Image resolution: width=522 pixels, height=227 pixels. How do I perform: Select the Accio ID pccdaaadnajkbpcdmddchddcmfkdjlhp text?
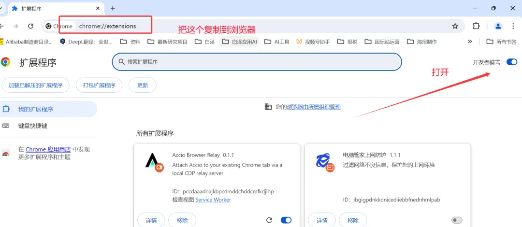tap(228, 192)
